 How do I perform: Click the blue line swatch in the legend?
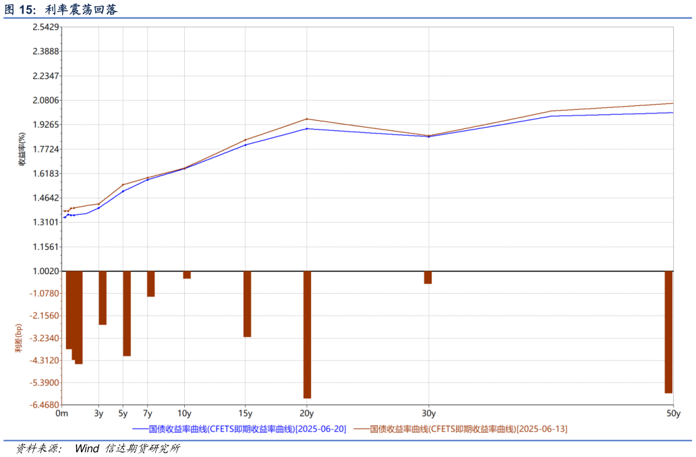click(x=140, y=429)
